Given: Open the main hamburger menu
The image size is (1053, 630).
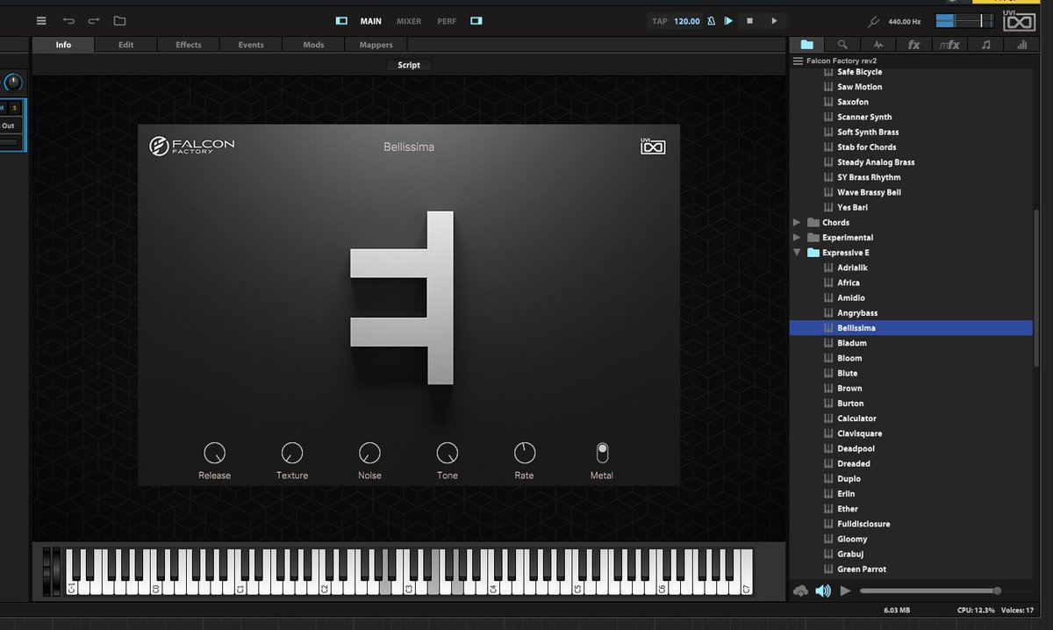Looking at the screenshot, I should click(x=41, y=21).
